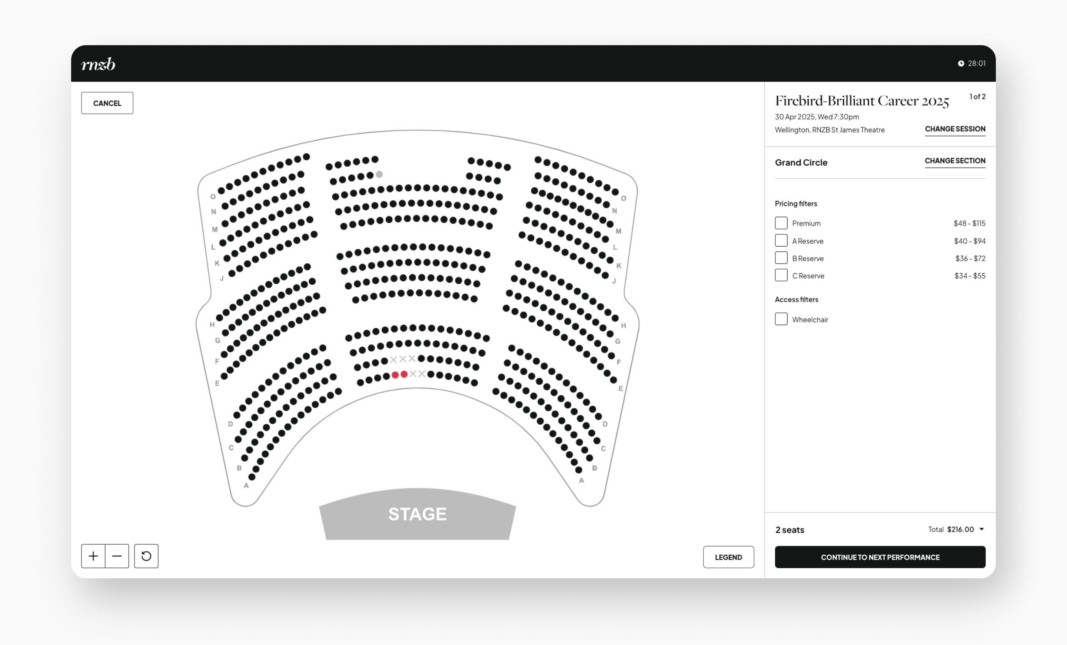This screenshot has width=1067, height=645.
Task: Select a selected red seat near row E
Action: tap(395, 375)
